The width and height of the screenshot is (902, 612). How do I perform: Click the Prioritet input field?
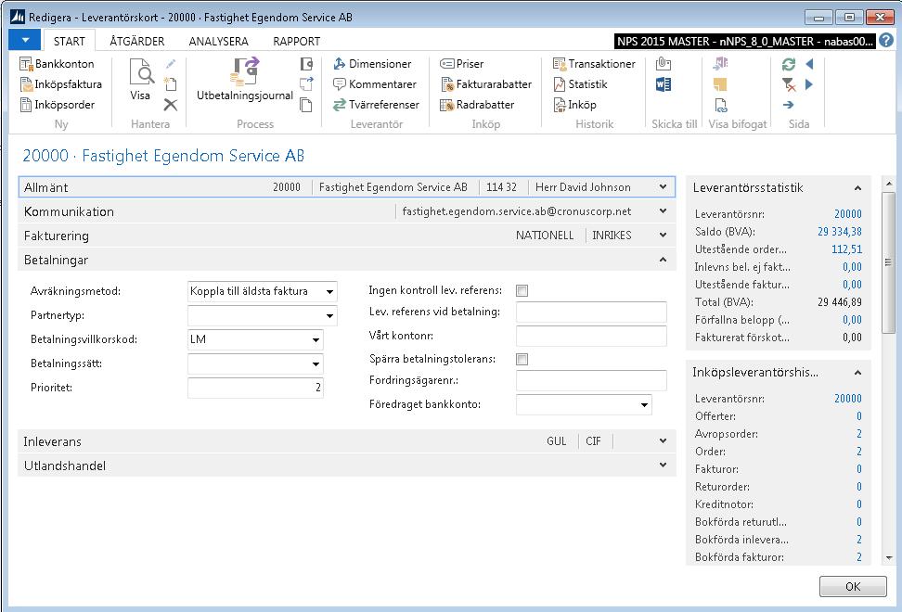(x=255, y=388)
